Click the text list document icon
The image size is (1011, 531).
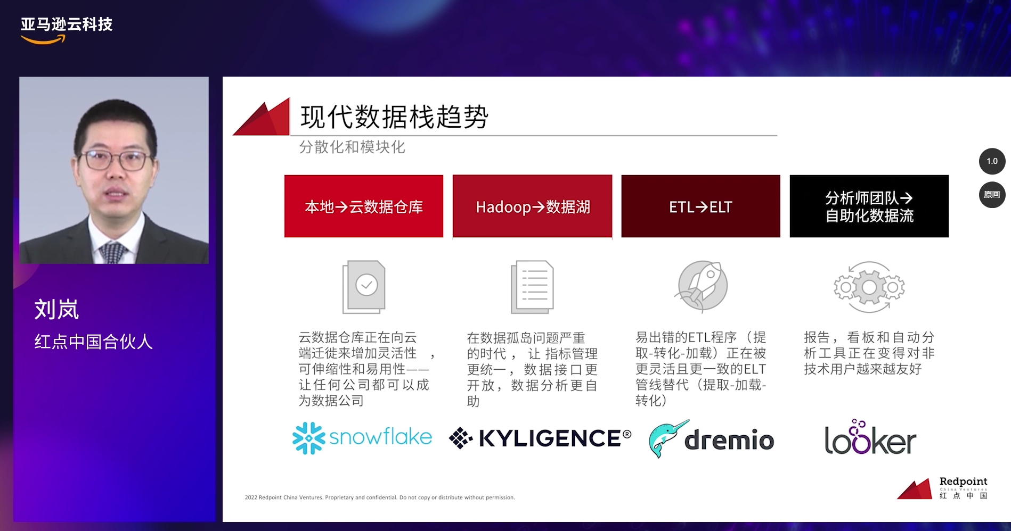tap(532, 287)
